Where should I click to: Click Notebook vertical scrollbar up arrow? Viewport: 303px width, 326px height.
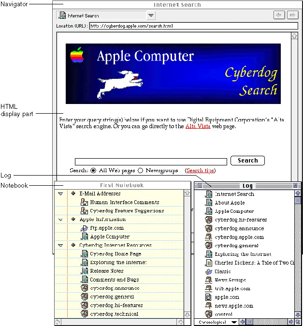[x=187, y=193]
